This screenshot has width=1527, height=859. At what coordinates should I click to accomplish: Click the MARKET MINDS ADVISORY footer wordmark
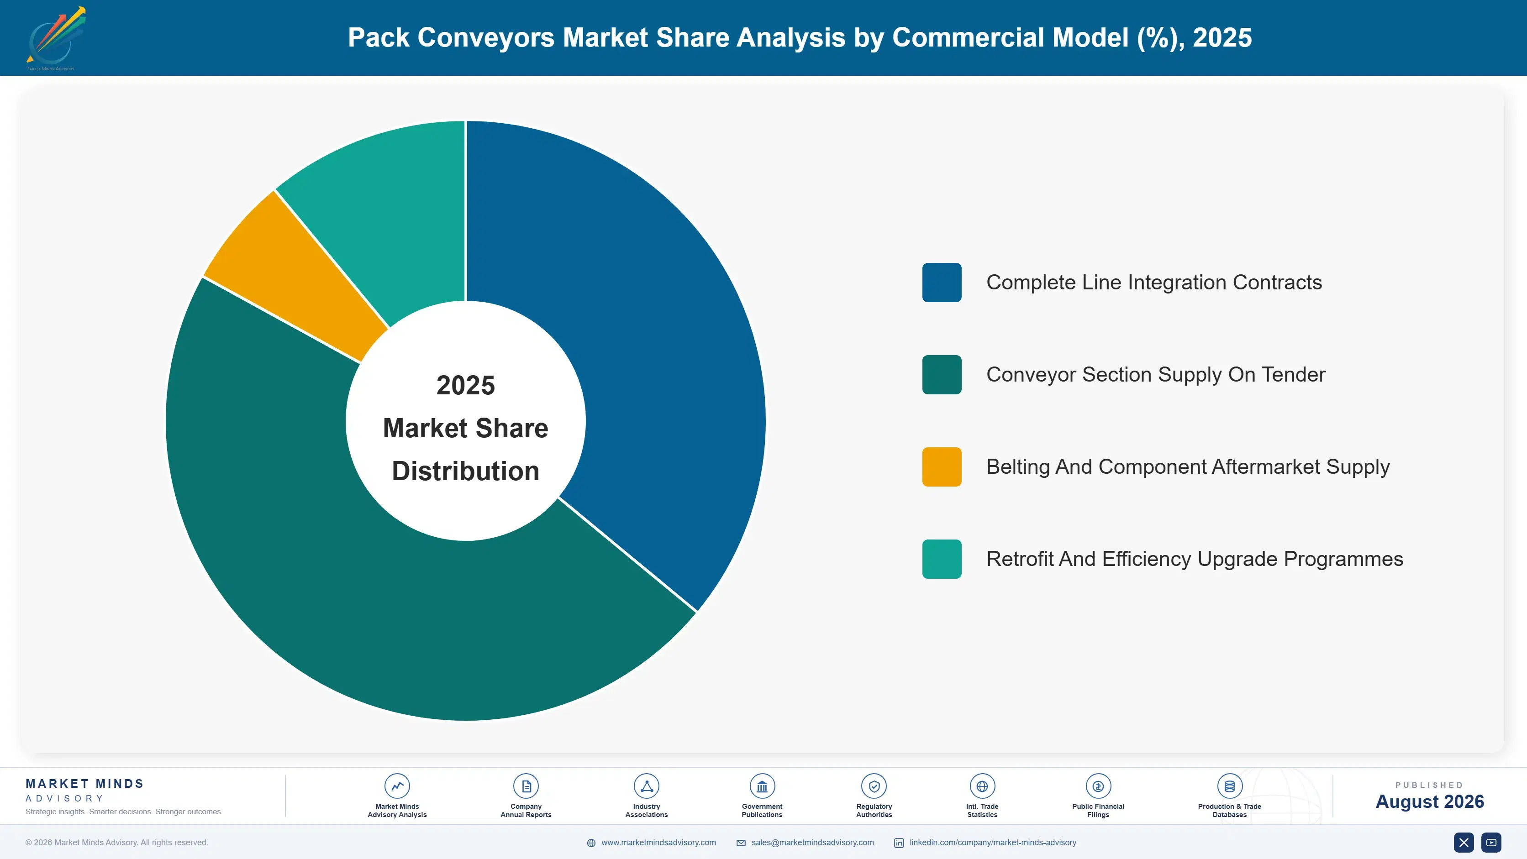tap(85, 790)
